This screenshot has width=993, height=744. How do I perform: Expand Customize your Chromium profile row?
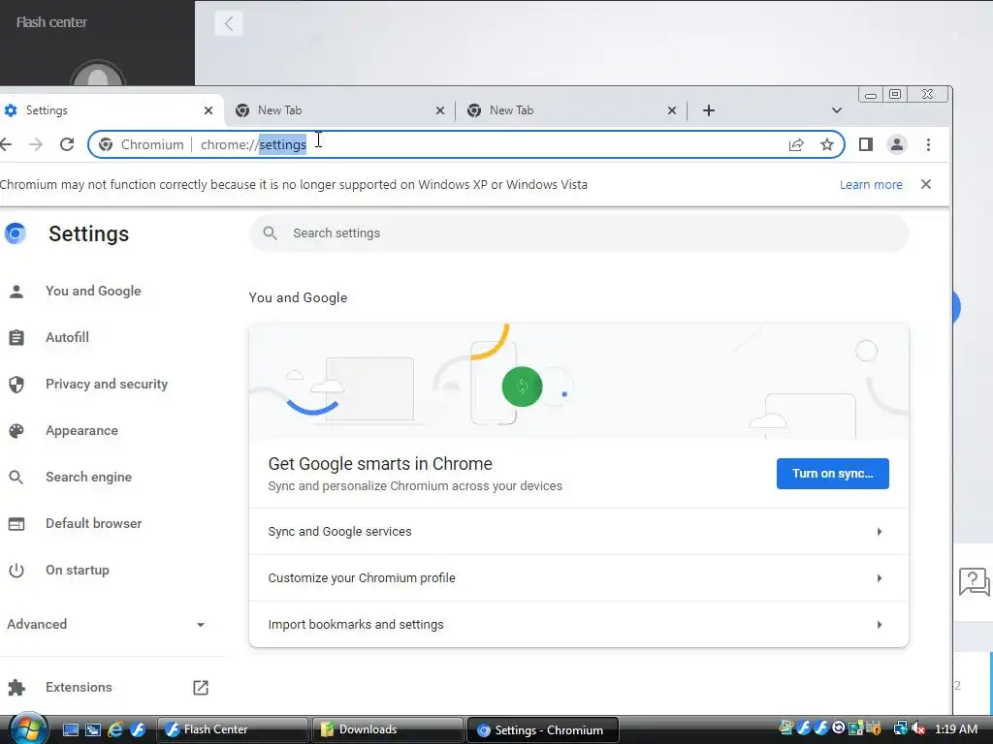click(579, 578)
